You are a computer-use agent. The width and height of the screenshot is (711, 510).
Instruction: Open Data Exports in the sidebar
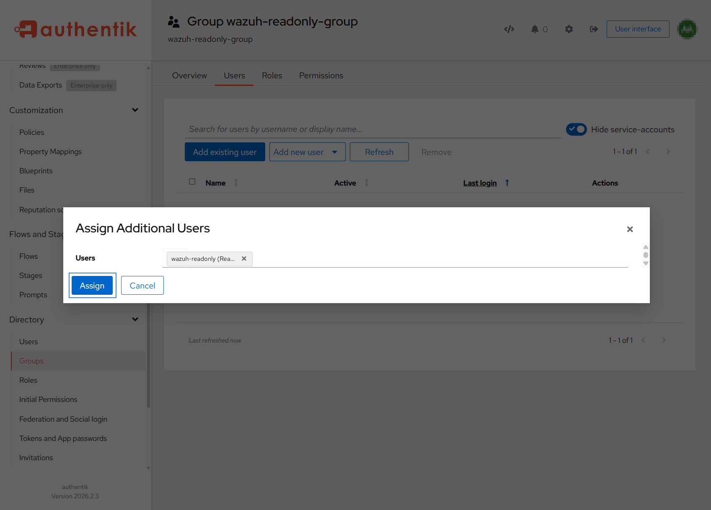[x=41, y=85]
